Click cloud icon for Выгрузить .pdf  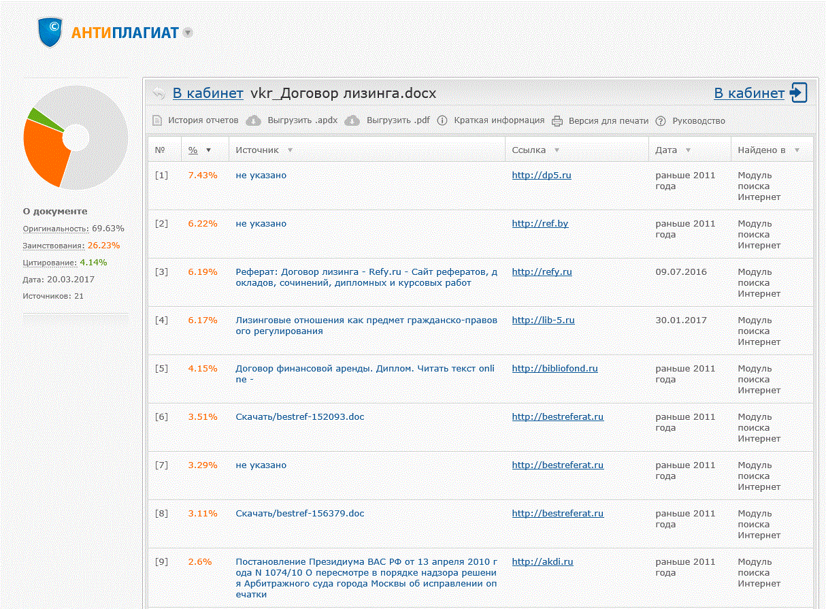tap(352, 120)
